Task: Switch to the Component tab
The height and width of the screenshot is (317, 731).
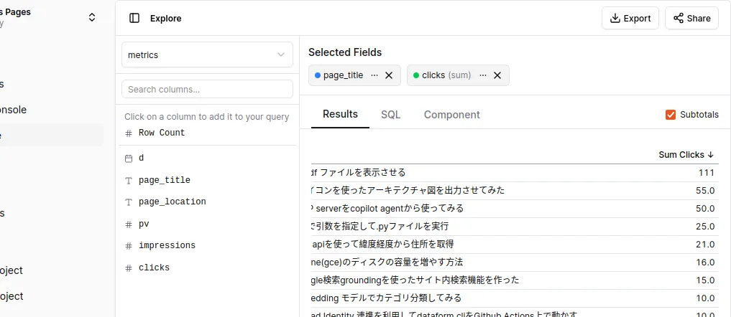Action: [451, 115]
